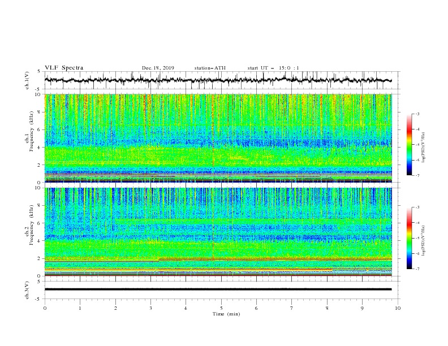The image size is (448, 346).
Task: Click the ch.1 "Frequency (kHz)" axis label
Action: click(31, 131)
